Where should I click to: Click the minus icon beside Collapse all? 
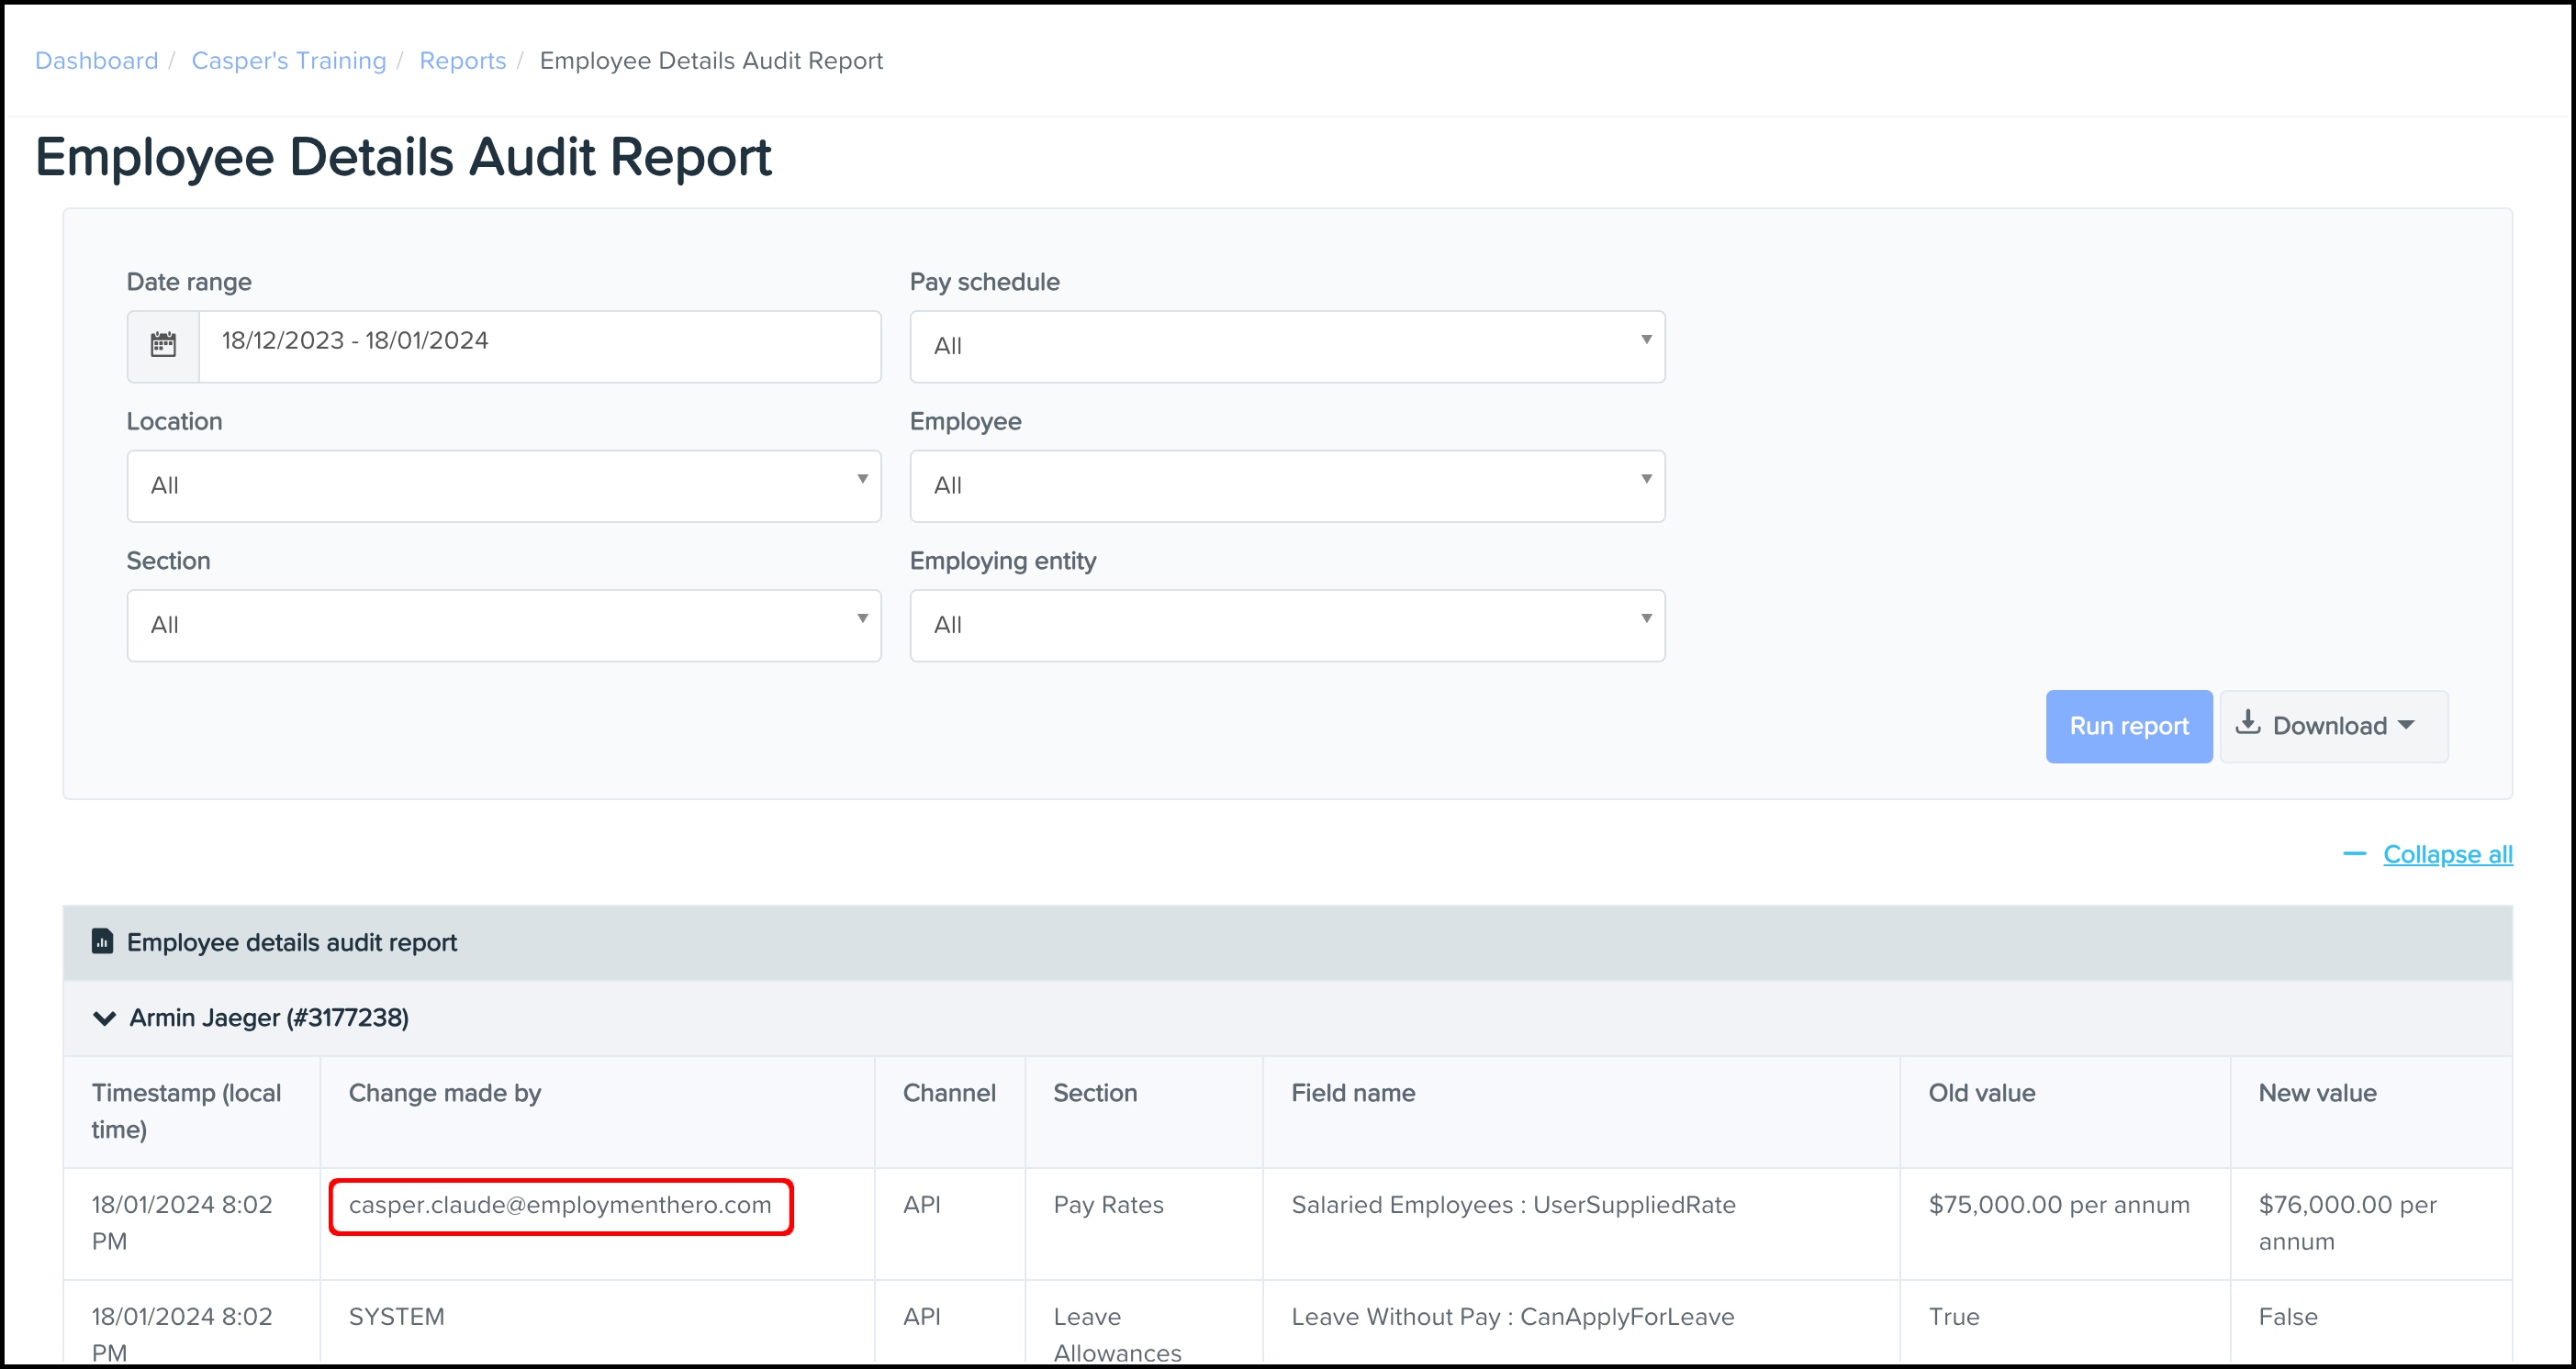coord(2354,854)
